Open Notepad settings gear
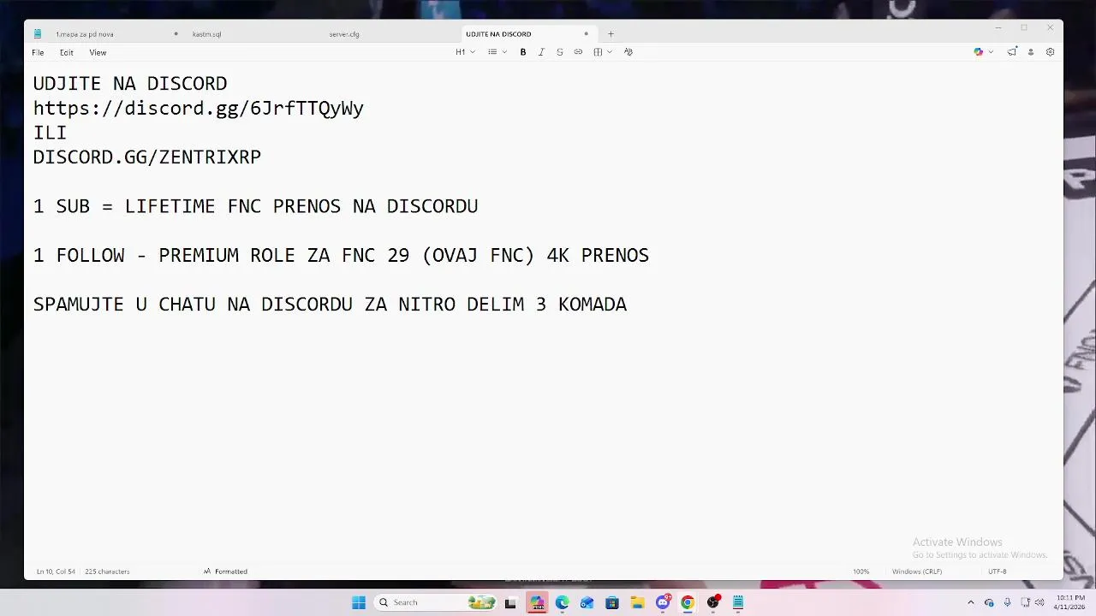 pyautogui.click(x=1050, y=52)
